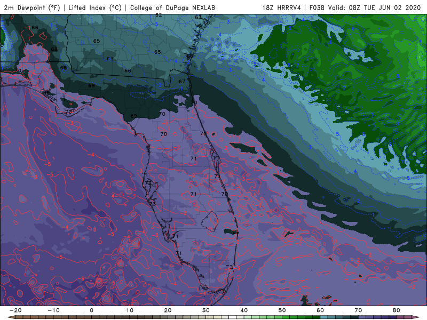Click the '2m Dewpoint (°F)' title text
Image resolution: width=427 pixels, height=320 pixels.
(32, 7)
